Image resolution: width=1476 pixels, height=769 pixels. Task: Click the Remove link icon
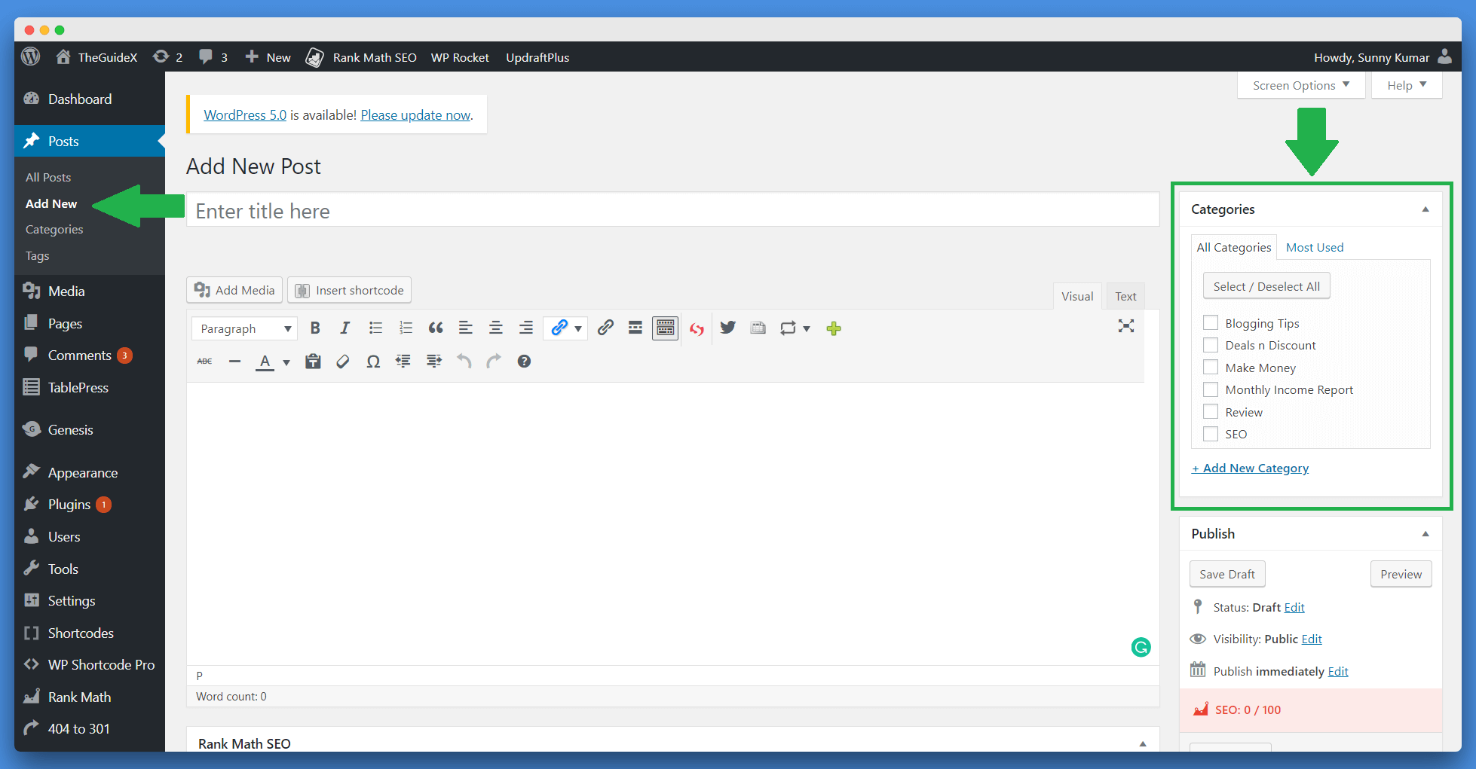[605, 328]
